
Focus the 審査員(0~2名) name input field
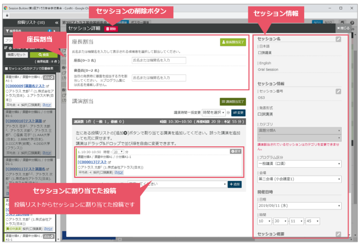[x=159, y=78]
